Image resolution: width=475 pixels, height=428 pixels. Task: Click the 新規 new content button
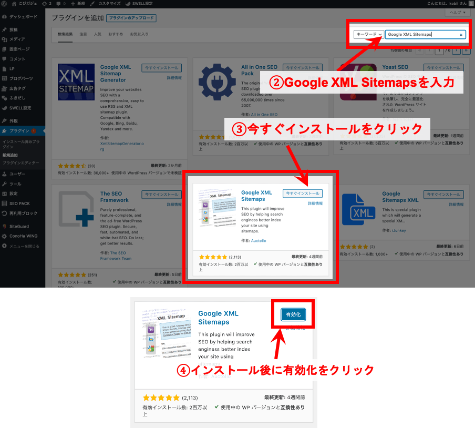click(x=78, y=4)
